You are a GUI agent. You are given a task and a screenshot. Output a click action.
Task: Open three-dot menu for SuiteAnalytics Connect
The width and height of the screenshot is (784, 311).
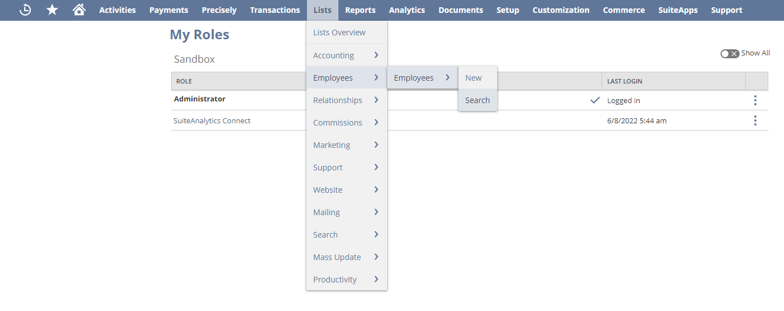pos(755,120)
